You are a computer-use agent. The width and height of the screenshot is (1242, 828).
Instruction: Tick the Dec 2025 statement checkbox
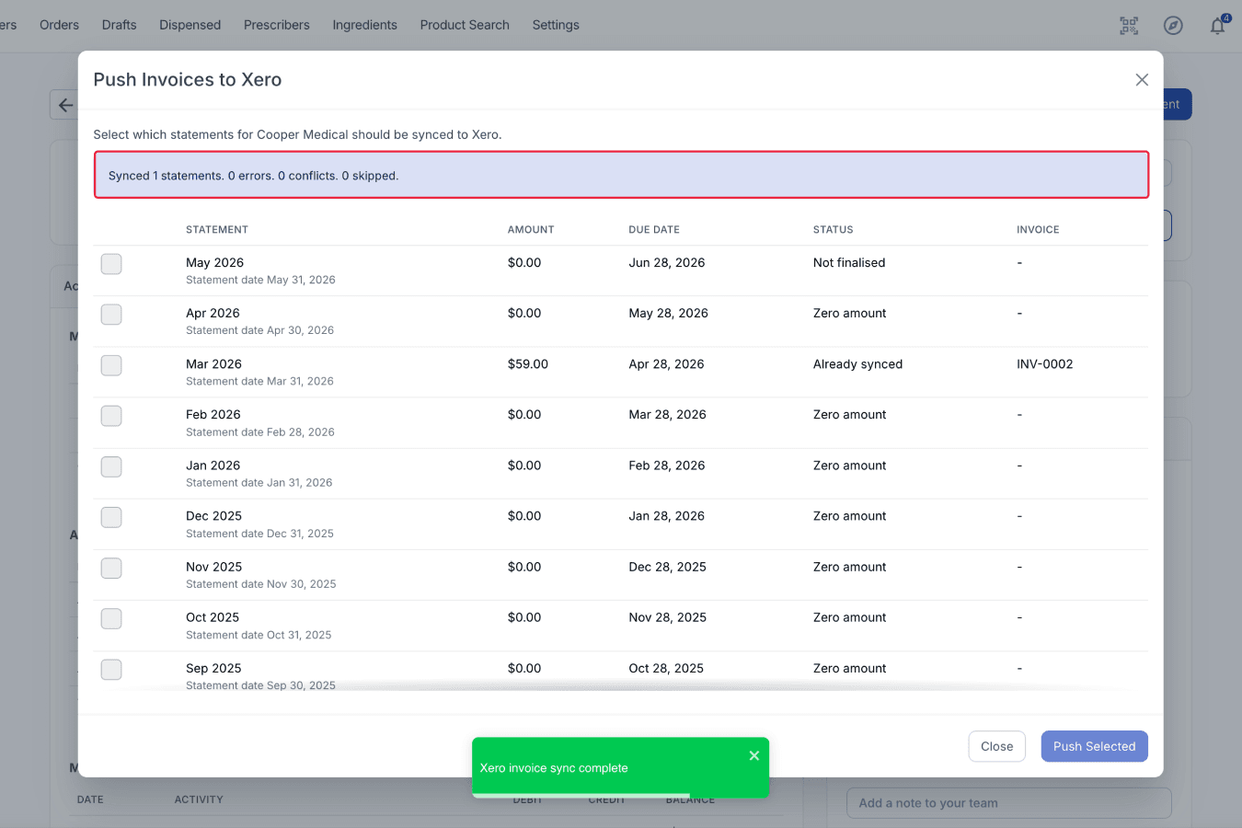tap(111, 517)
